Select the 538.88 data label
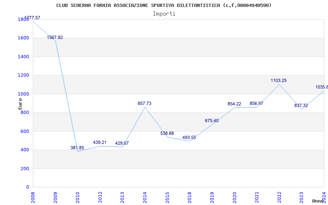The height and width of the screenshot is (205, 328). pos(167,133)
